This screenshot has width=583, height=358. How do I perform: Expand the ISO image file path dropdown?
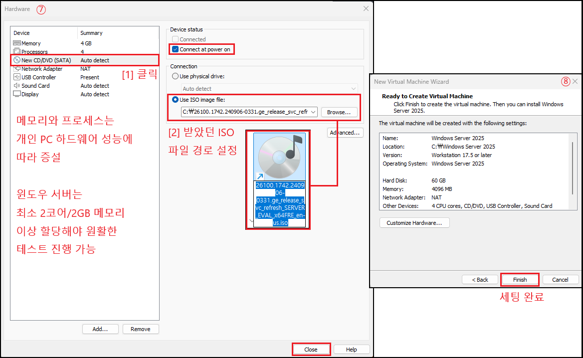313,112
